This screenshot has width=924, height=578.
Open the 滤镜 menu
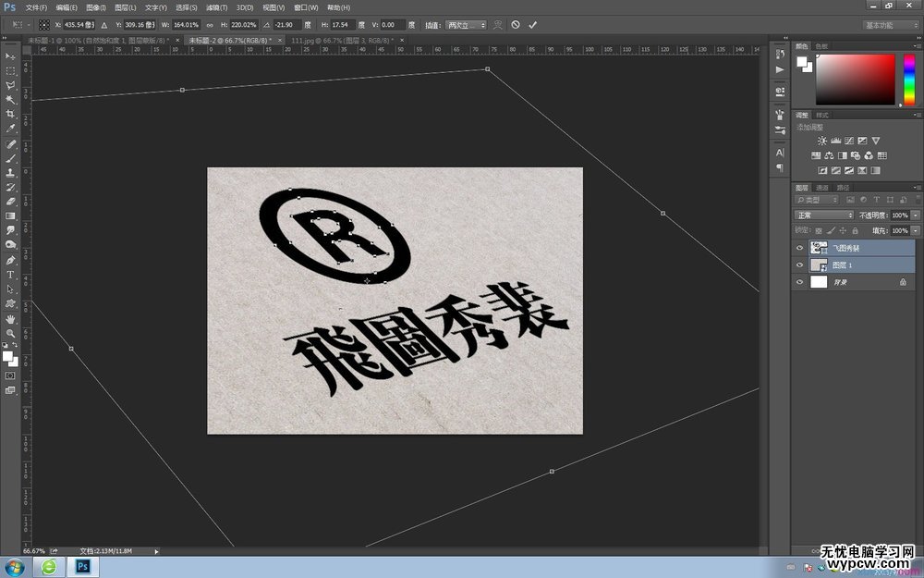point(215,7)
